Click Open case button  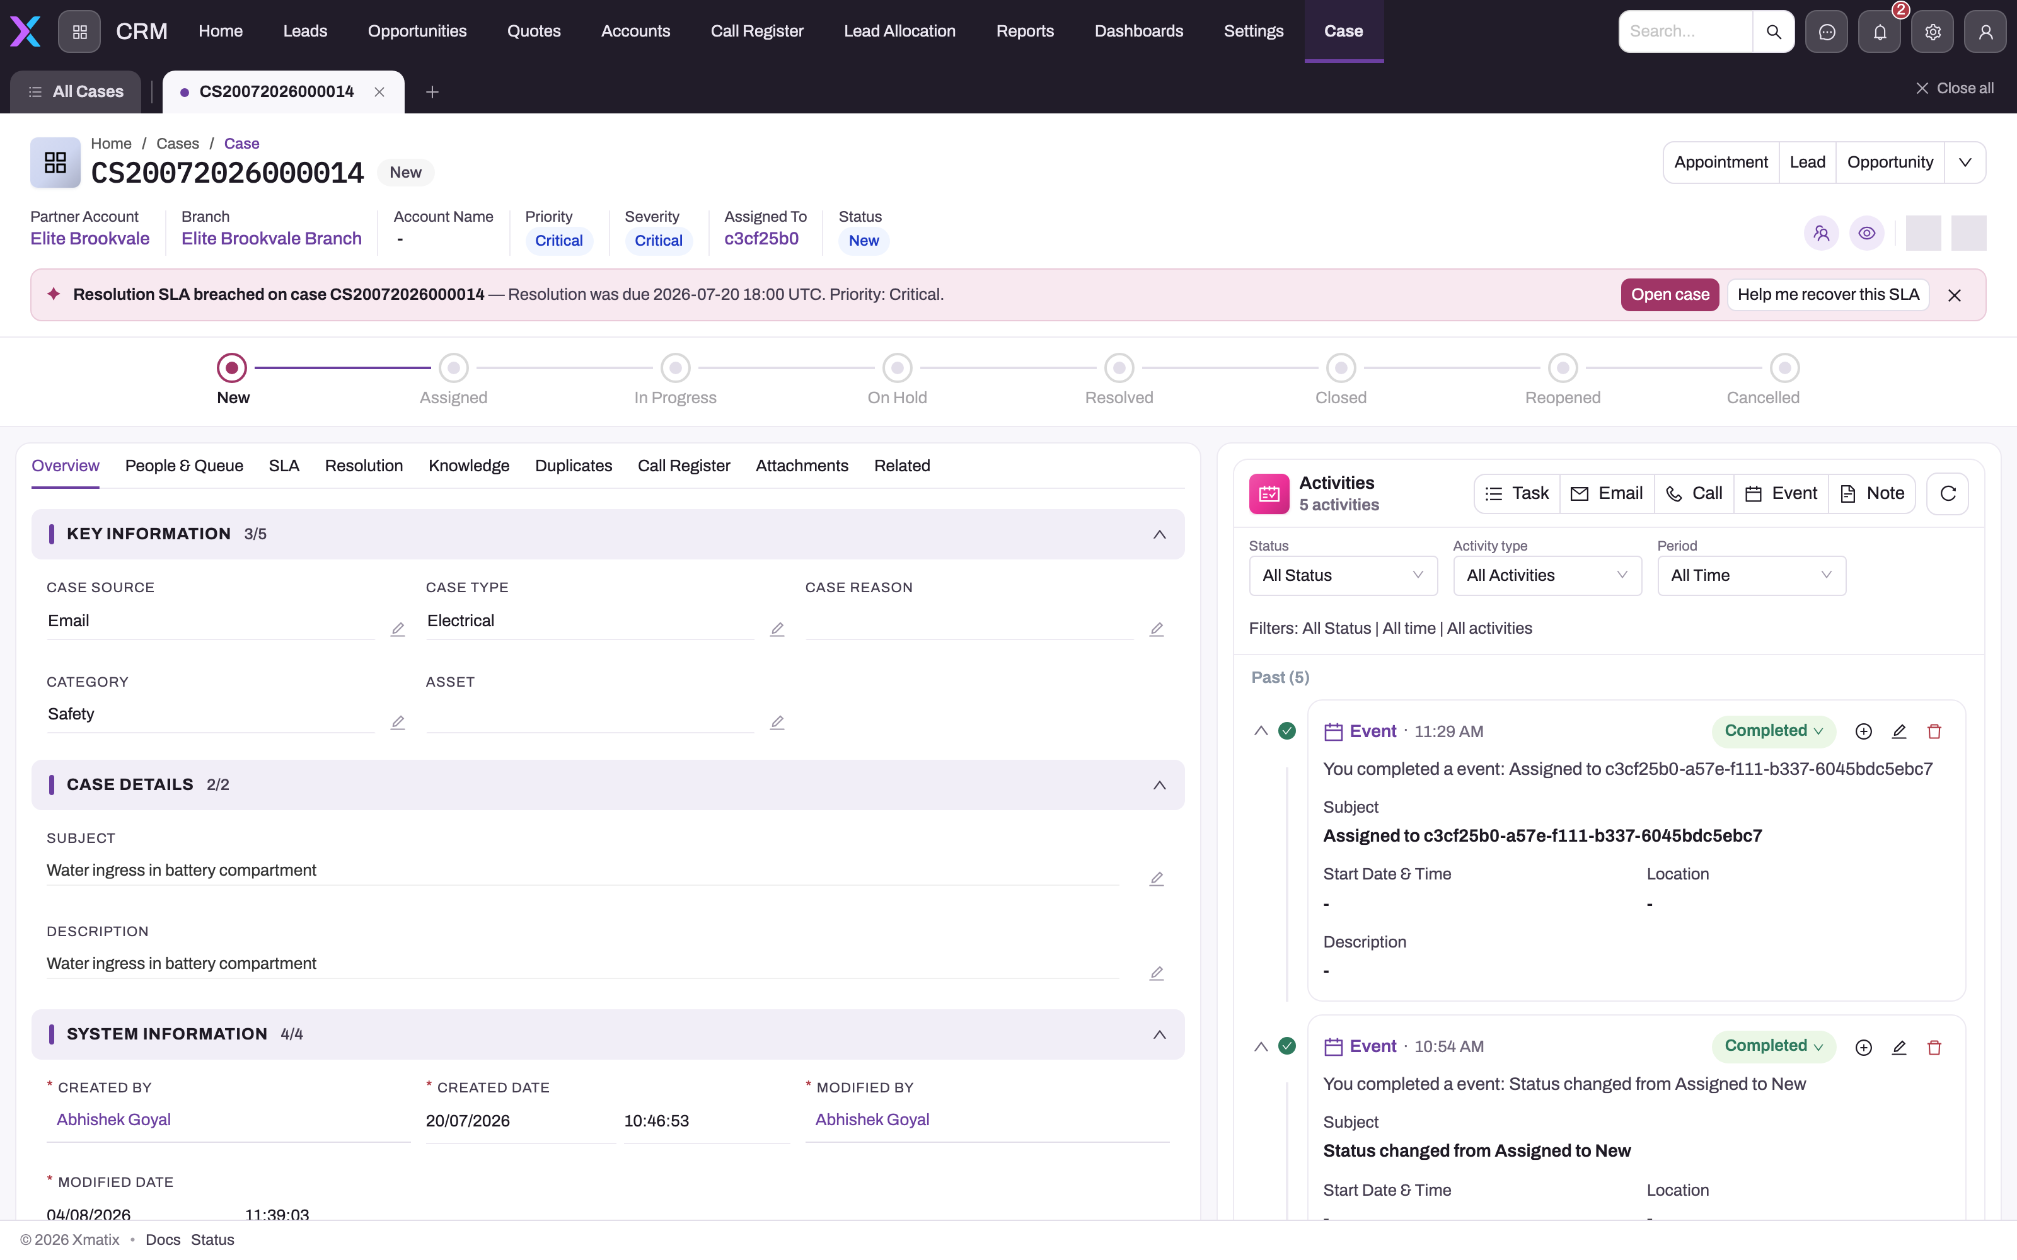1670,295
